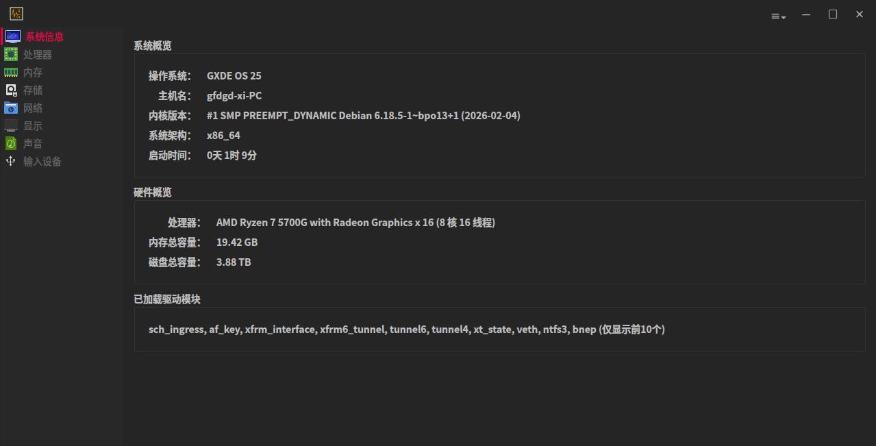The image size is (876, 446).
Task: Open the hamburger menu dropdown in title bar
Action: point(778,16)
